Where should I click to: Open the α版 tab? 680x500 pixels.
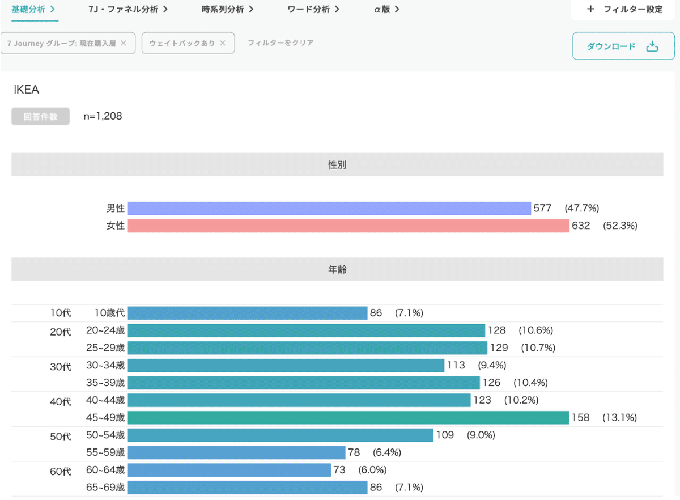click(387, 9)
